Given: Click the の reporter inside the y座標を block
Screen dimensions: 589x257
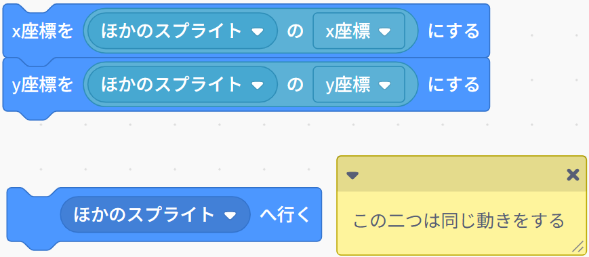Looking at the screenshot, I should 295,85.
